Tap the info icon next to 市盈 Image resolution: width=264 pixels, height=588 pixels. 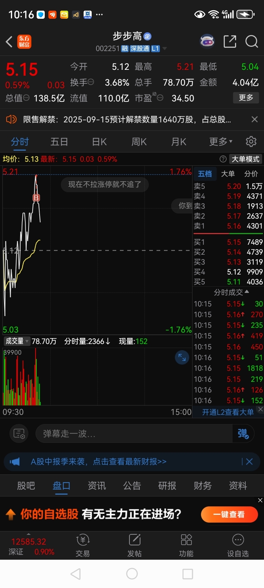pos(160,98)
